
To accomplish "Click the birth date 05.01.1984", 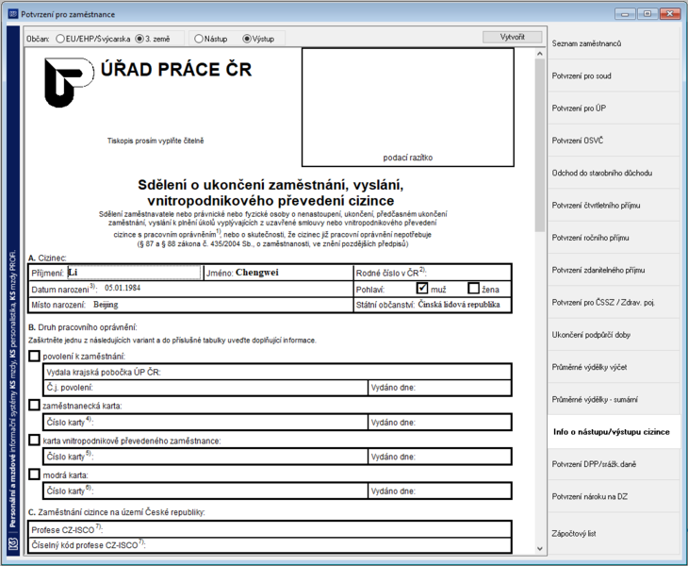I will tap(123, 288).
